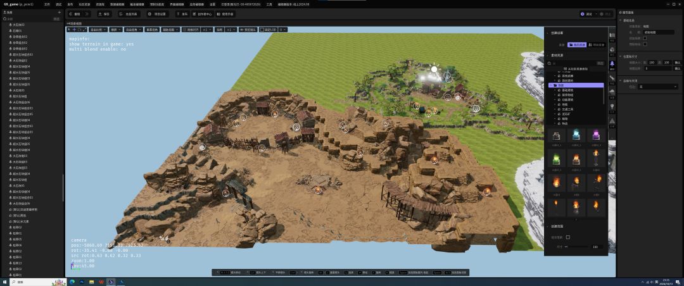The width and height of the screenshot is (684, 286).
Task: Select the green flame brazier thumbnail
Action: pos(556,159)
